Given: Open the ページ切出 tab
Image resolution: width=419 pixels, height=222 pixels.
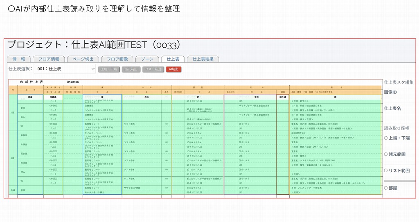Looking at the screenshot, I should coord(83,59).
